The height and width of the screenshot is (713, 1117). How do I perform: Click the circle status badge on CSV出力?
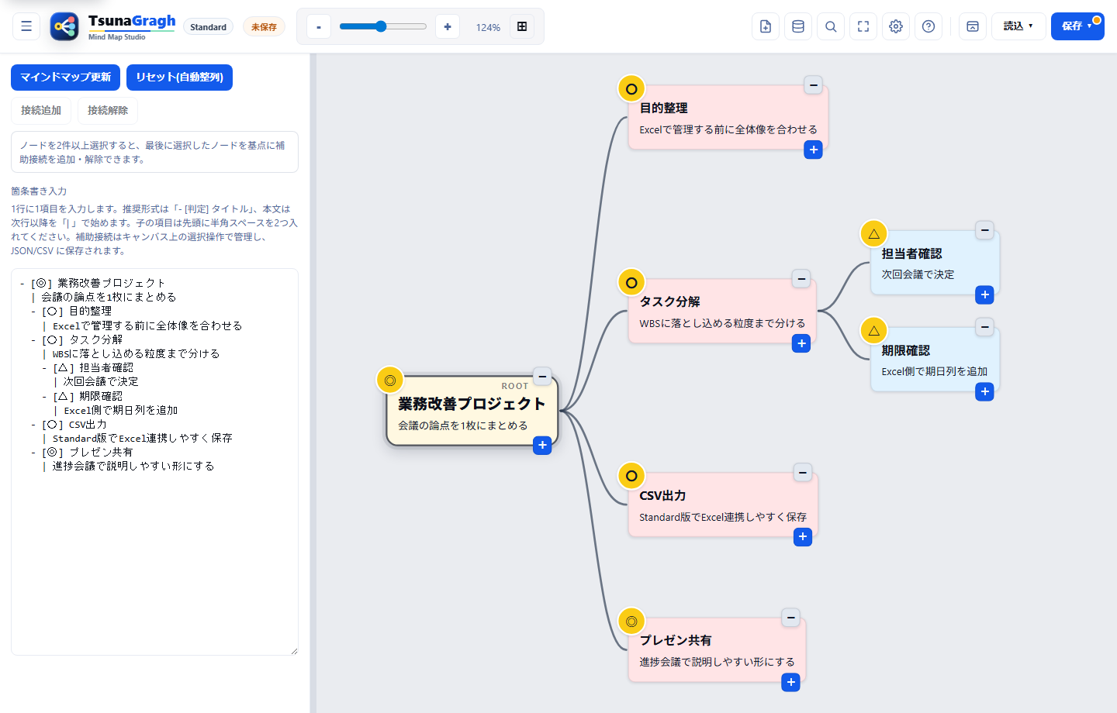click(x=631, y=476)
